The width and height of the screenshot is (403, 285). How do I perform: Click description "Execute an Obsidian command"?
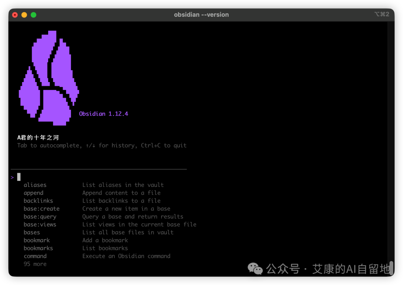(x=126, y=256)
